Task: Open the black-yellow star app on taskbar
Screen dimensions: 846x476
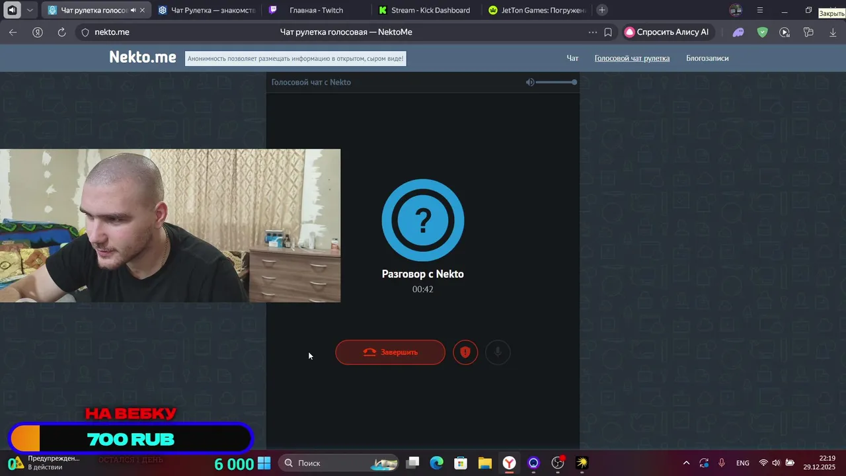Action: coord(582,463)
